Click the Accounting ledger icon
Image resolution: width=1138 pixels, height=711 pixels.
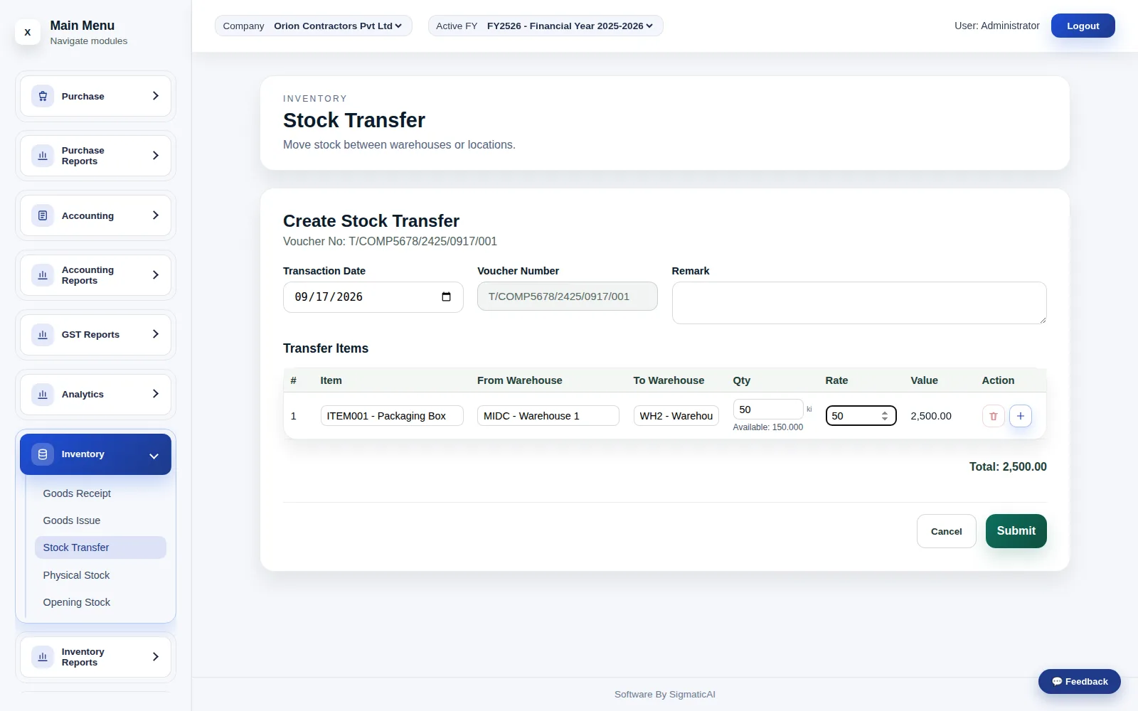[x=43, y=215]
